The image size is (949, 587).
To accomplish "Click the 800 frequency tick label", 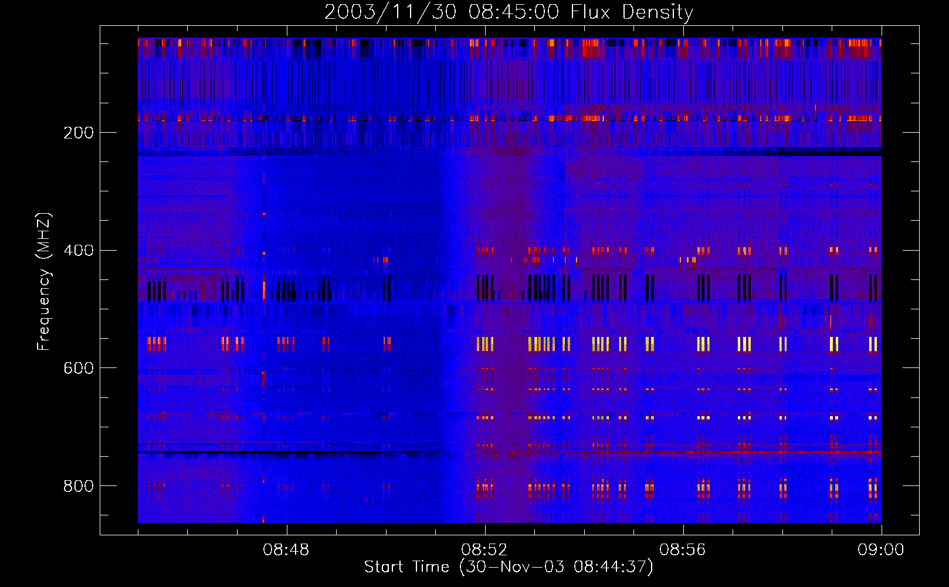I will [x=79, y=486].
